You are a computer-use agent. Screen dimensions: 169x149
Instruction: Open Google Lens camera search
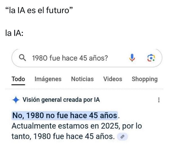click(151, 58)
